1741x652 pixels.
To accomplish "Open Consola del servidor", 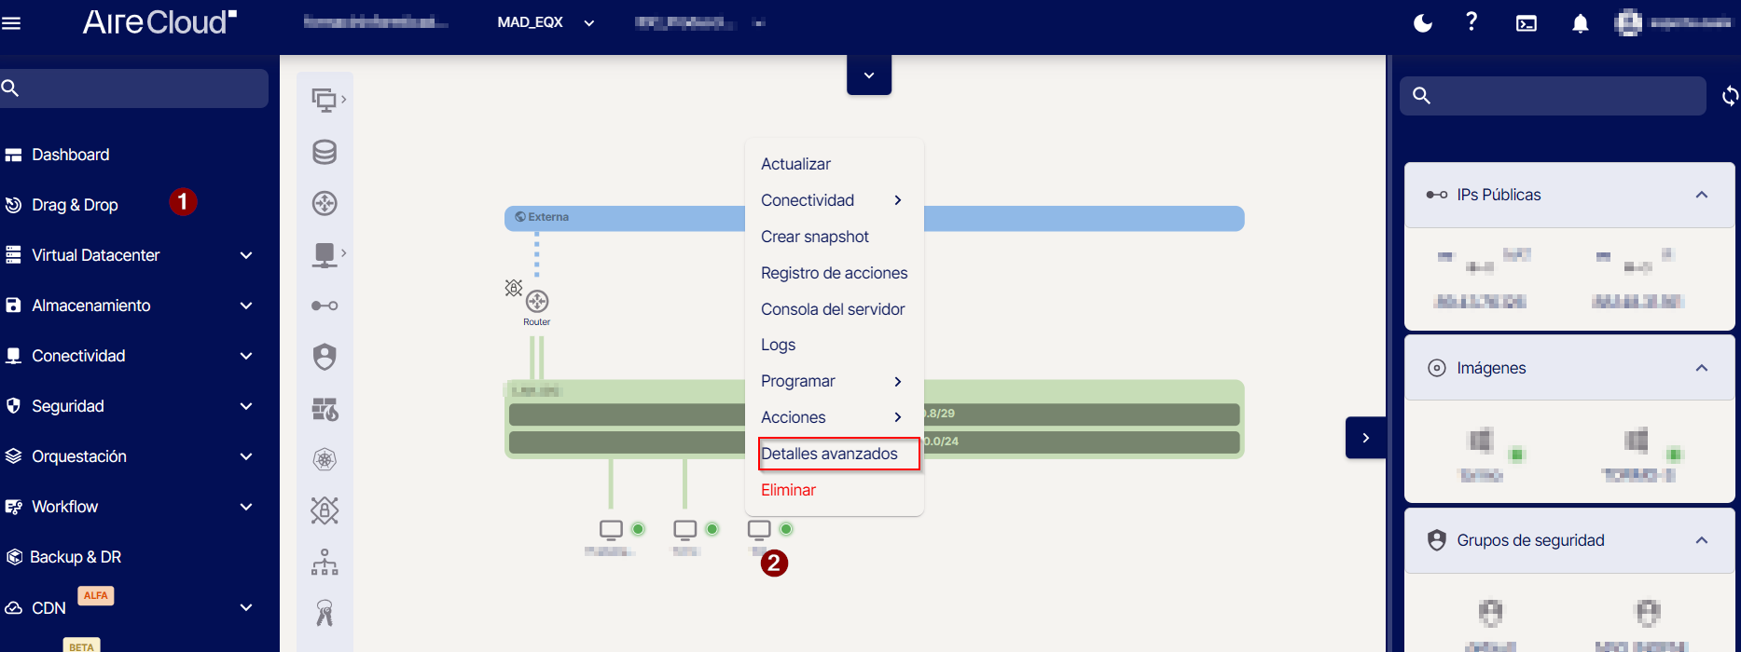I will [833, 309].
